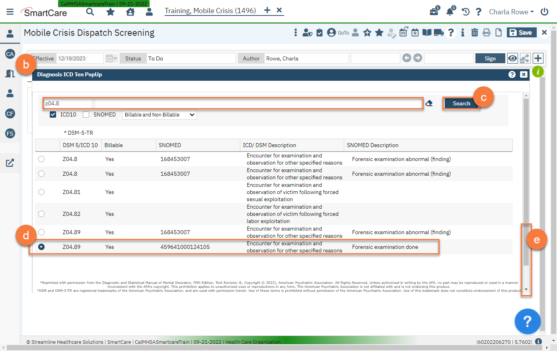Click inside the z04.8 search field
557x351 pixels.
click(67, 103)
